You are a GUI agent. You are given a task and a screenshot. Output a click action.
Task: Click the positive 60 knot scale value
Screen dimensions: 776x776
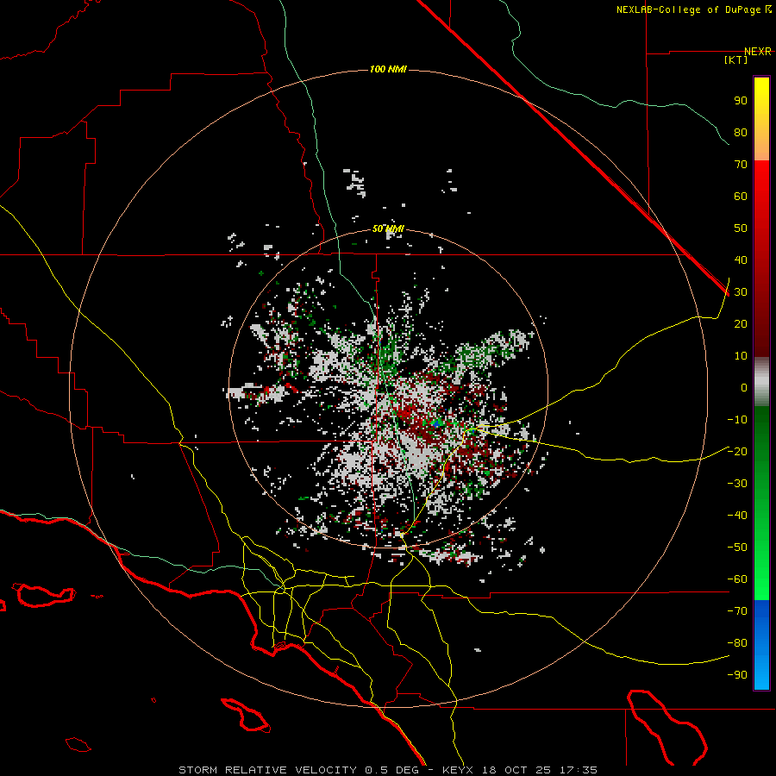741,196
